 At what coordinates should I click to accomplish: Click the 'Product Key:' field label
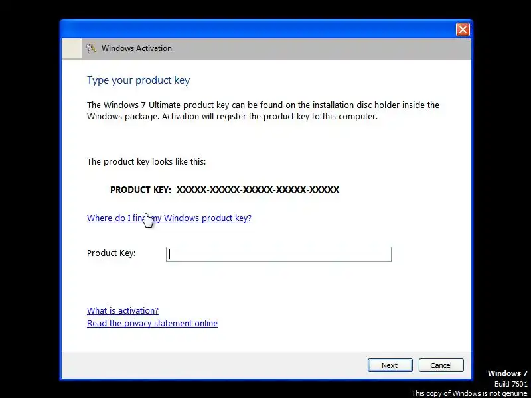[111, 253]
